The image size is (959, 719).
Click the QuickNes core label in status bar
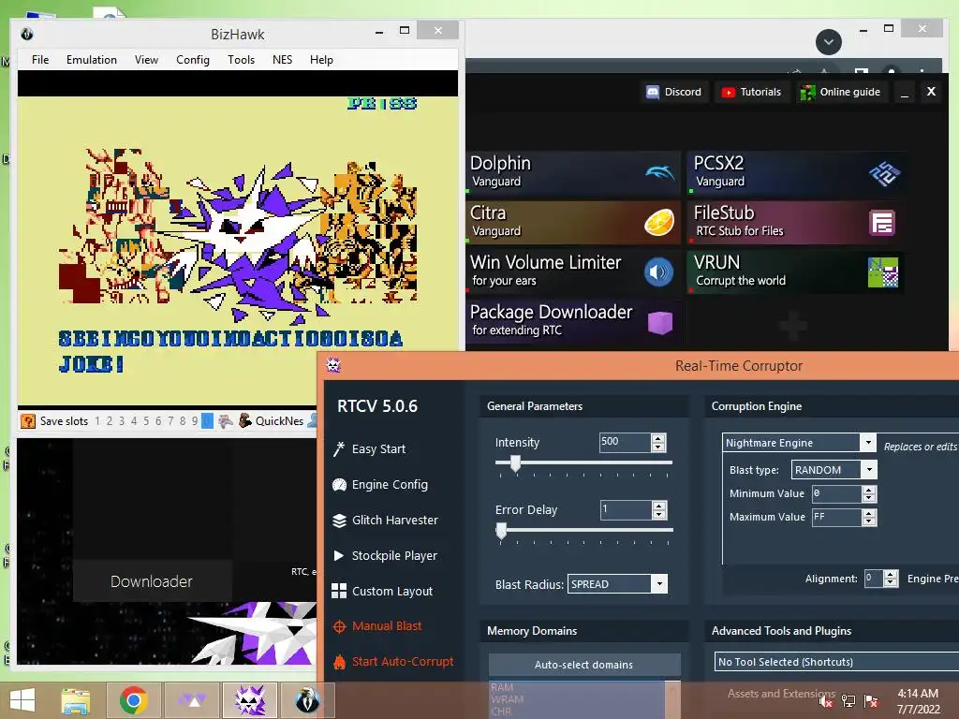coord(279,421)
